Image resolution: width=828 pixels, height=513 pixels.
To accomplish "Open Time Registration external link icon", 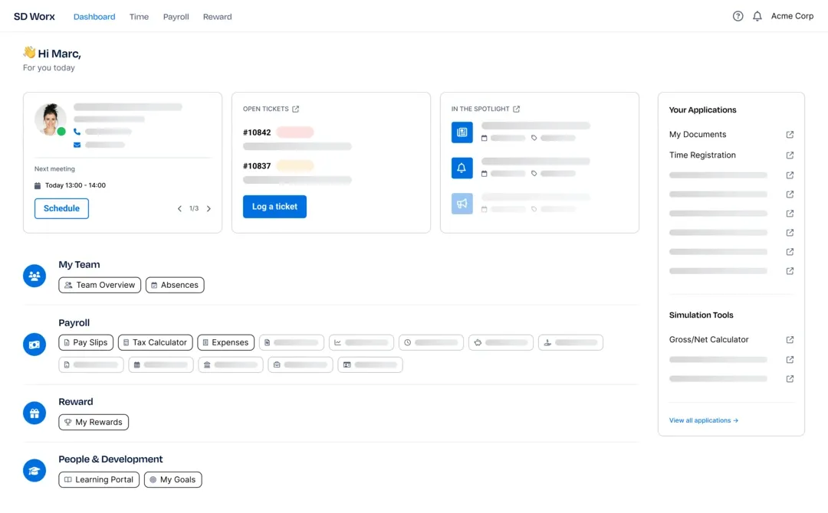I will [790, 155].
